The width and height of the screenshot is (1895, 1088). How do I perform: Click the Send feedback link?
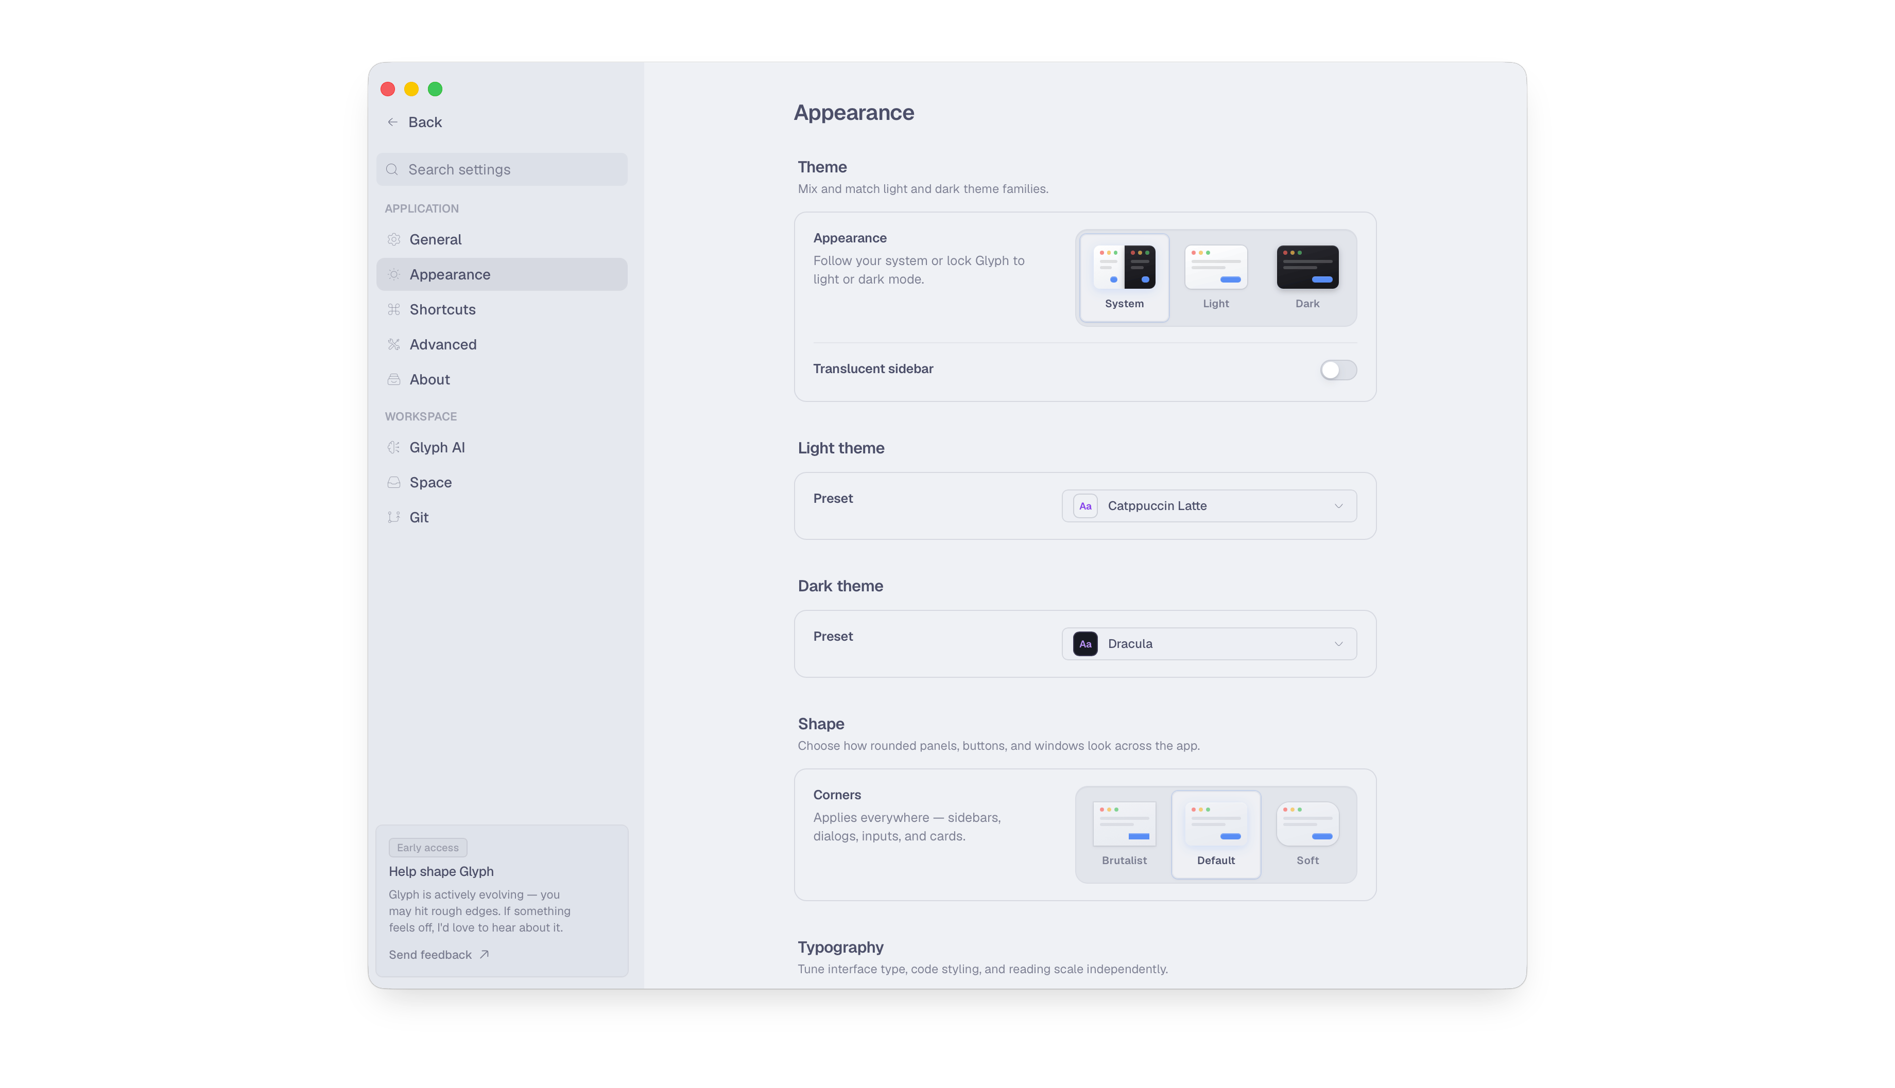438,954
